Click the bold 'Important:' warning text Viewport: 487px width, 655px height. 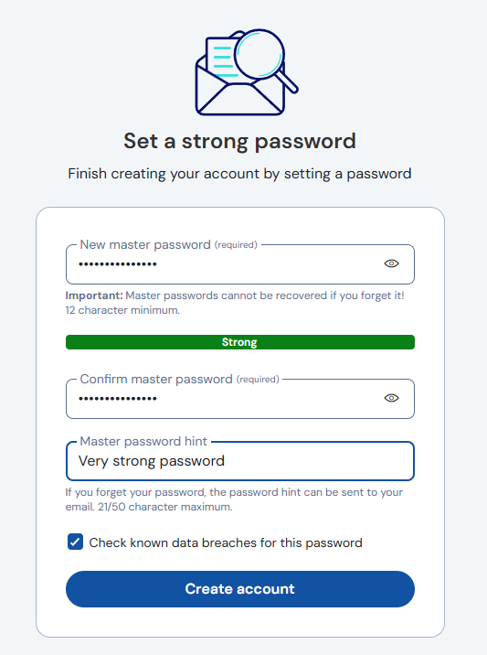click(x=94, y=295)
